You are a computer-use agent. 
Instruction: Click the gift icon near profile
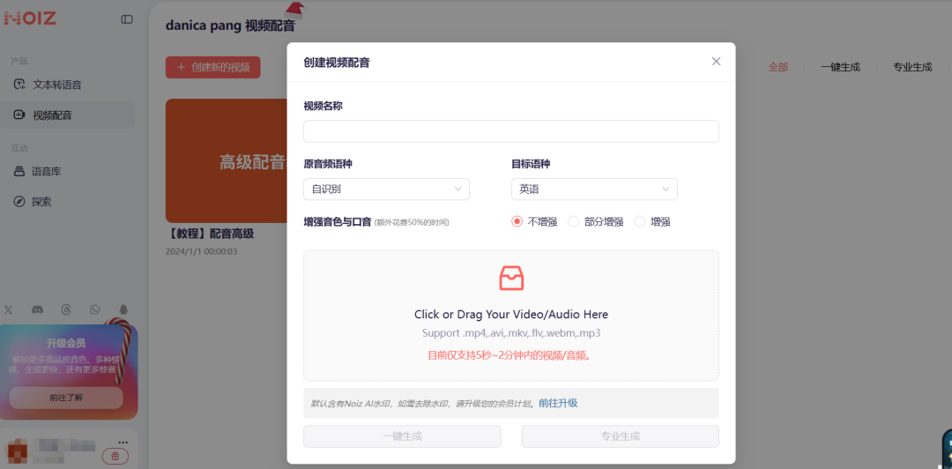point(115,456)
